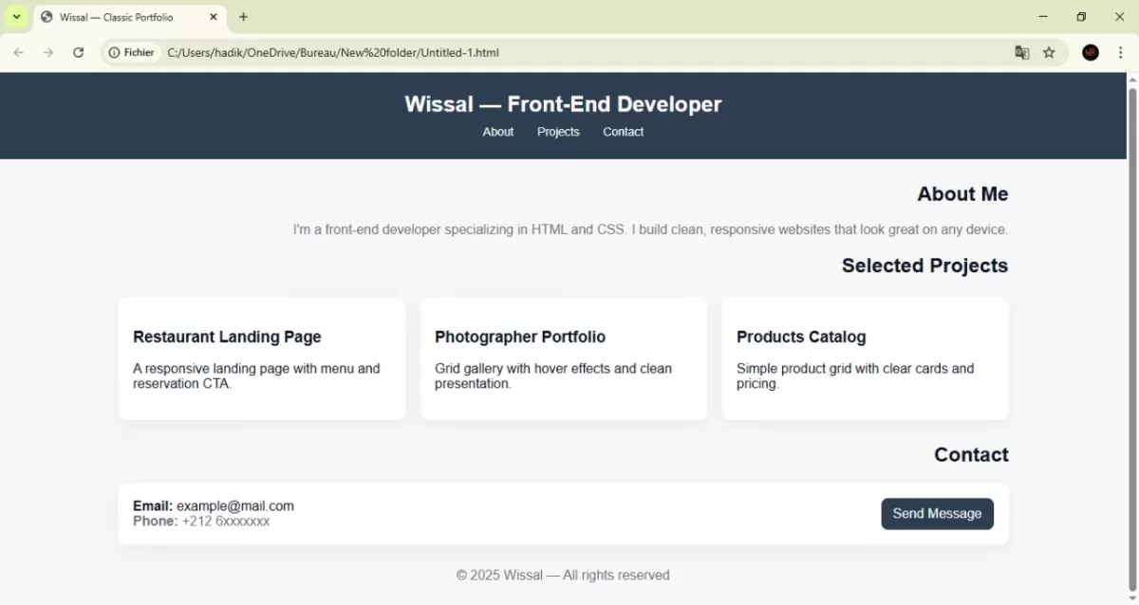The image size is (1139, 605).
Task: Select the Photographer Portfolio card
Action: pyautogui.click(x=564, y=358)
